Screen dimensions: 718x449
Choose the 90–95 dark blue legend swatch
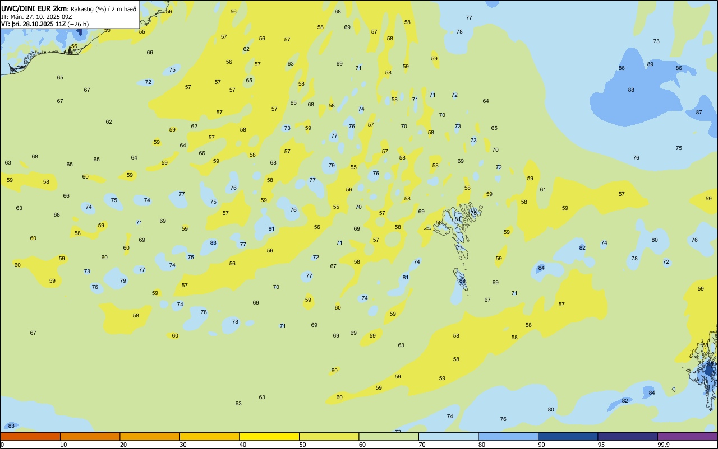click(568, 436)
